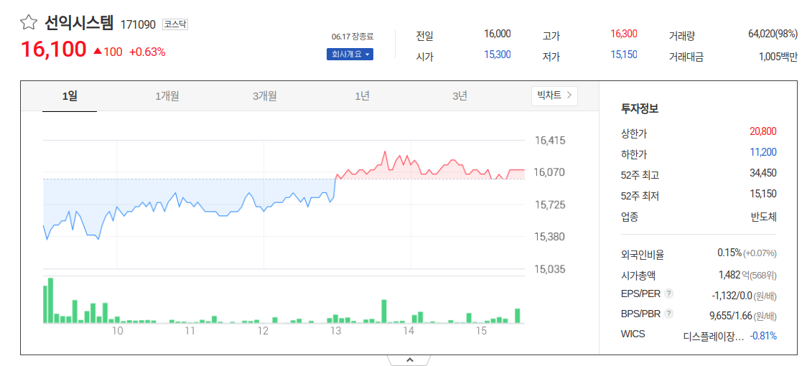
Task: Click the current price 16,100
Action: pos(54,50)
